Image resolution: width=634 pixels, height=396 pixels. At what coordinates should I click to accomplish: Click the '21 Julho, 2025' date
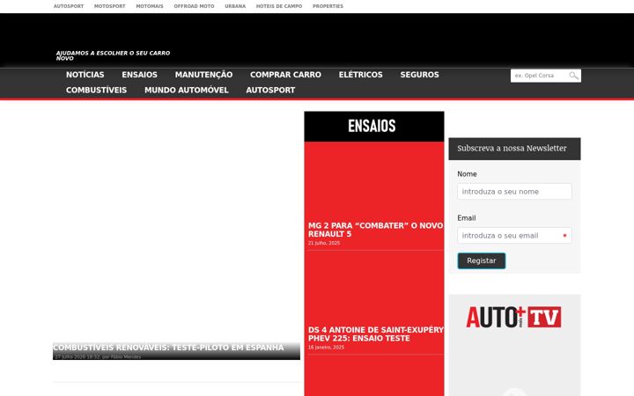point(324,243)
